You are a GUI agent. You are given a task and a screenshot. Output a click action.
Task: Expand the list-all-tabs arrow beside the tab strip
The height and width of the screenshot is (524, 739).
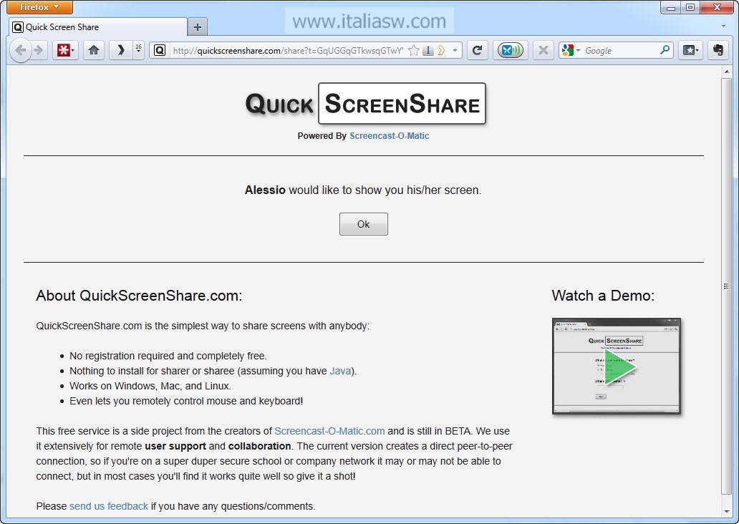tap(723, 26)
